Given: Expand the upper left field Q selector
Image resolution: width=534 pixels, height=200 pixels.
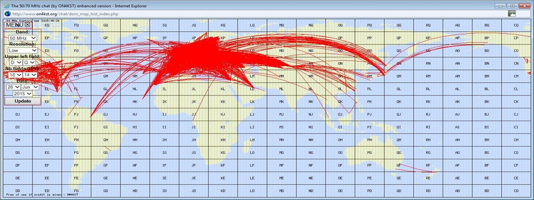Looking at the screenshot, I should pos(29,63).
